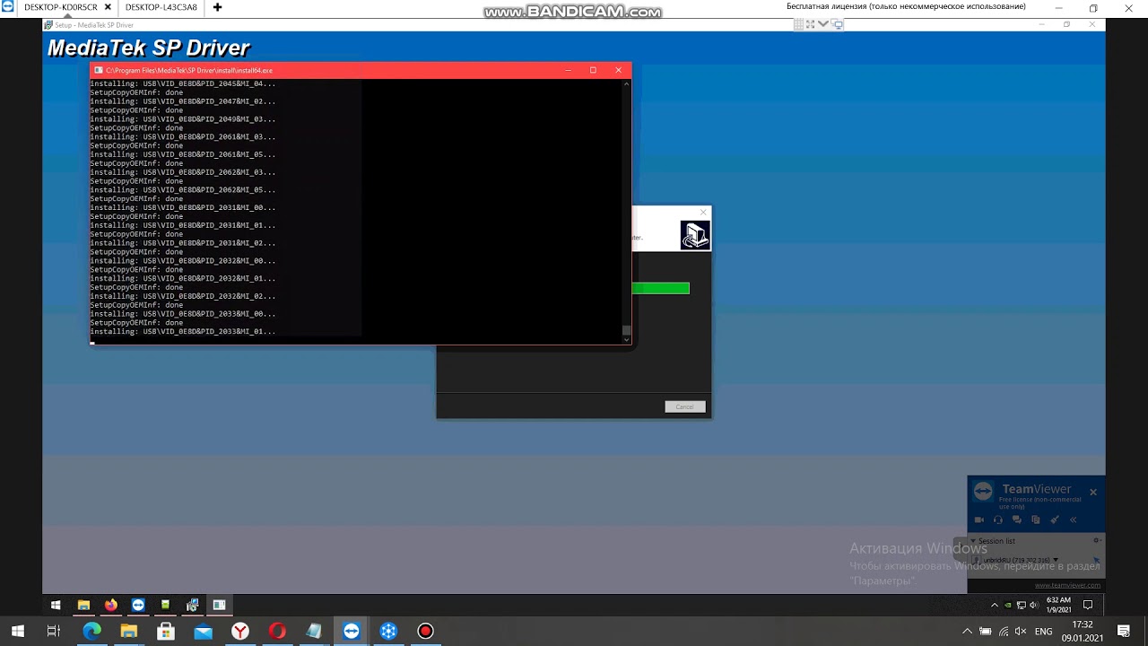Open File Explorer on the local taskbar
Image resolution: width=1148 pixels, height=646 pixels.
click(128, 632)
